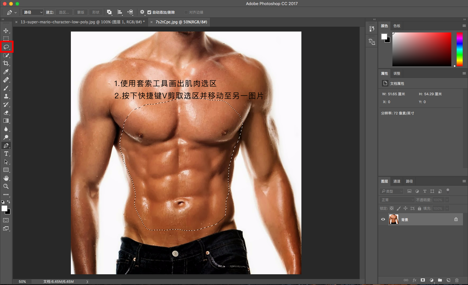468x285 pixels.
Task: Open the Color panel menu
Action: (464, 26)
